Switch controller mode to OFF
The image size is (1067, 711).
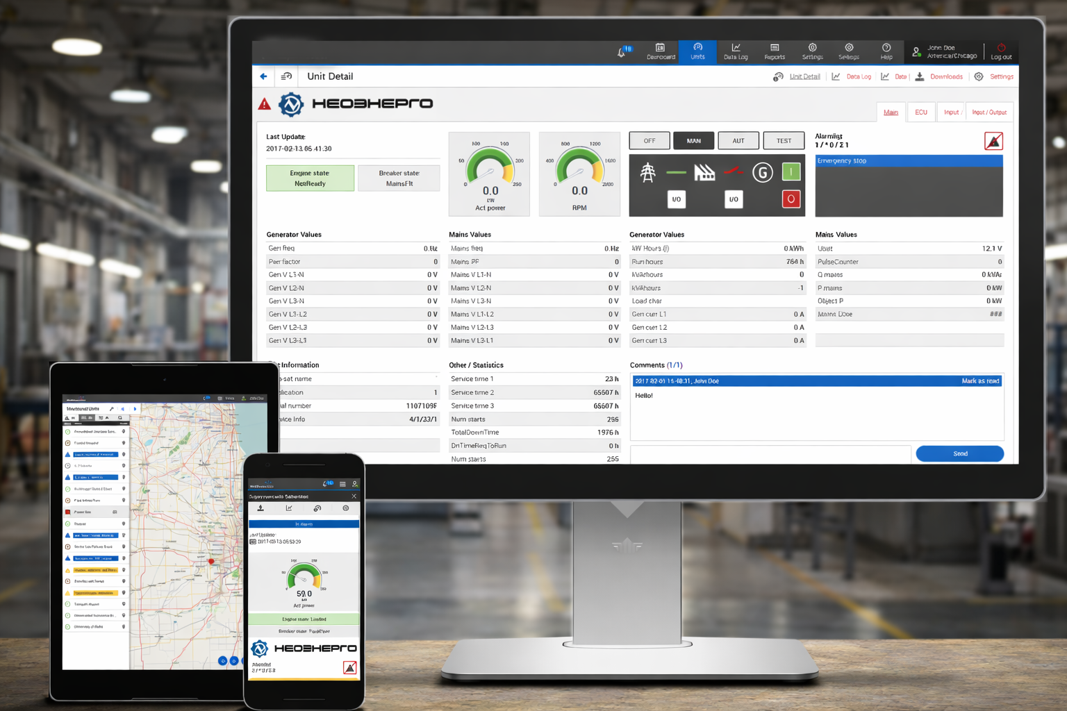(x=649, y=141)
